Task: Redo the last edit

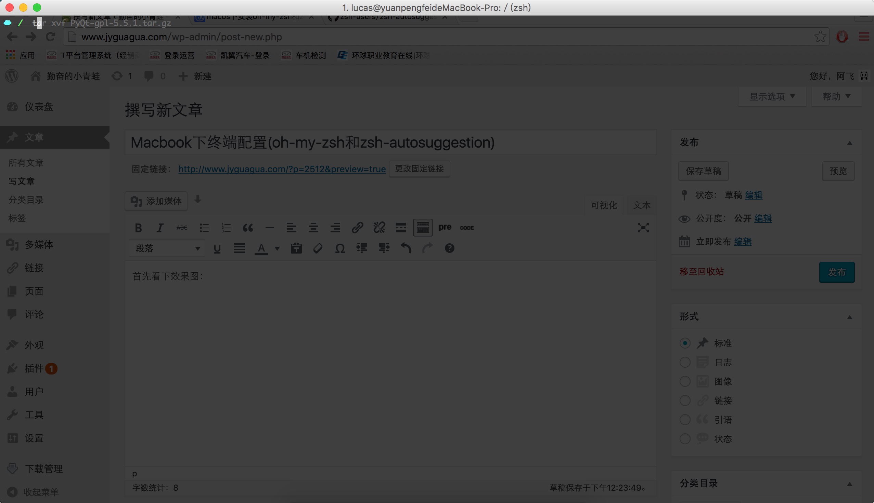Action: 427,248
